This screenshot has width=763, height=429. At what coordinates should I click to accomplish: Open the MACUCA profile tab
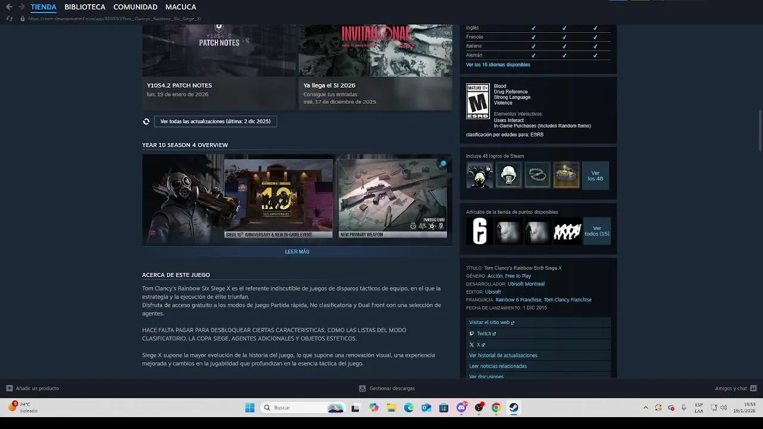(181, 7)
